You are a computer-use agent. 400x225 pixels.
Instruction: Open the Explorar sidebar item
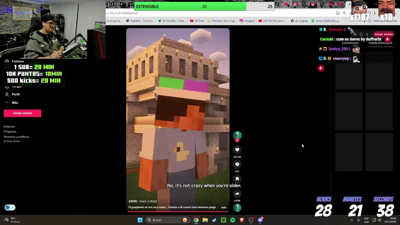pyautogui.click(x=15, y=62)
